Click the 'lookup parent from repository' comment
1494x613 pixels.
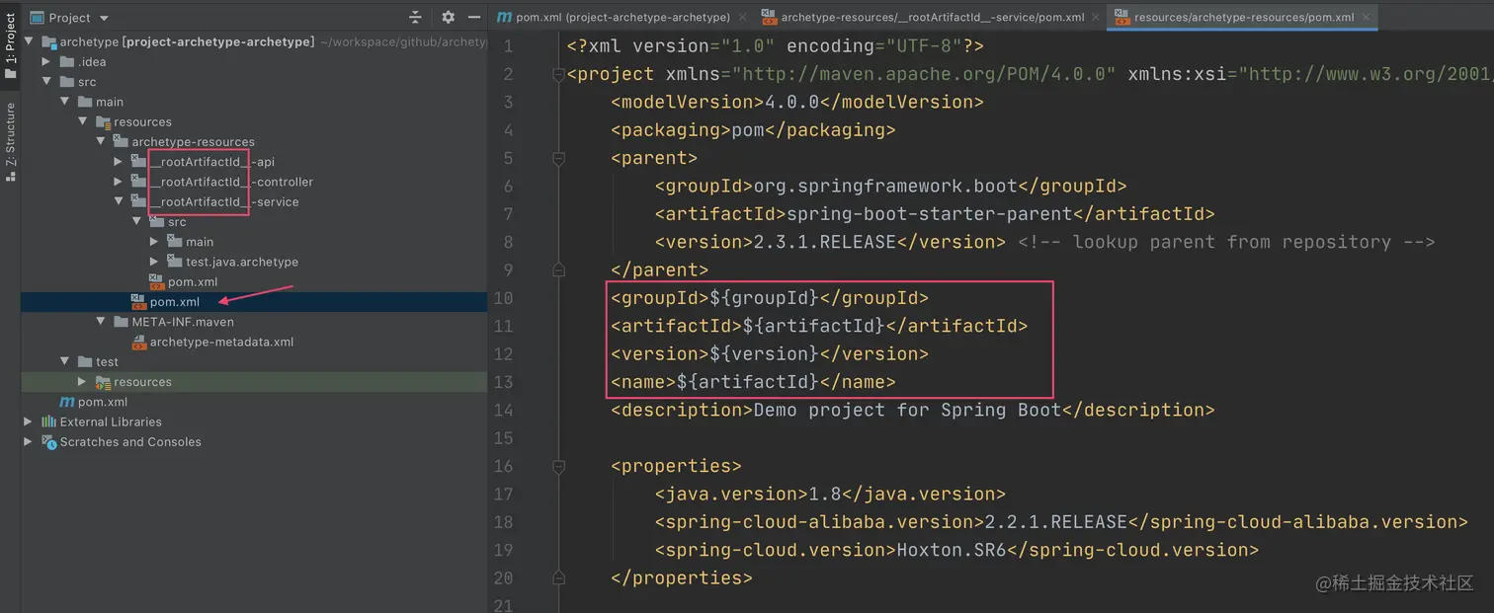(x=1226, y=242)
